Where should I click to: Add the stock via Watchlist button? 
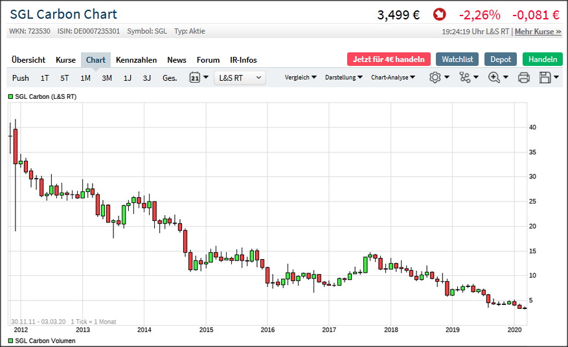point(457,59)
